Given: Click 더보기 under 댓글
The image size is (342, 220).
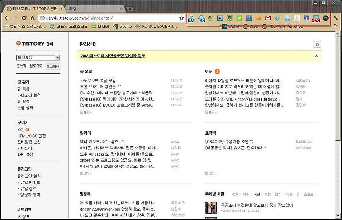Looking at the screenshot, I should click(x=210, y=112).
